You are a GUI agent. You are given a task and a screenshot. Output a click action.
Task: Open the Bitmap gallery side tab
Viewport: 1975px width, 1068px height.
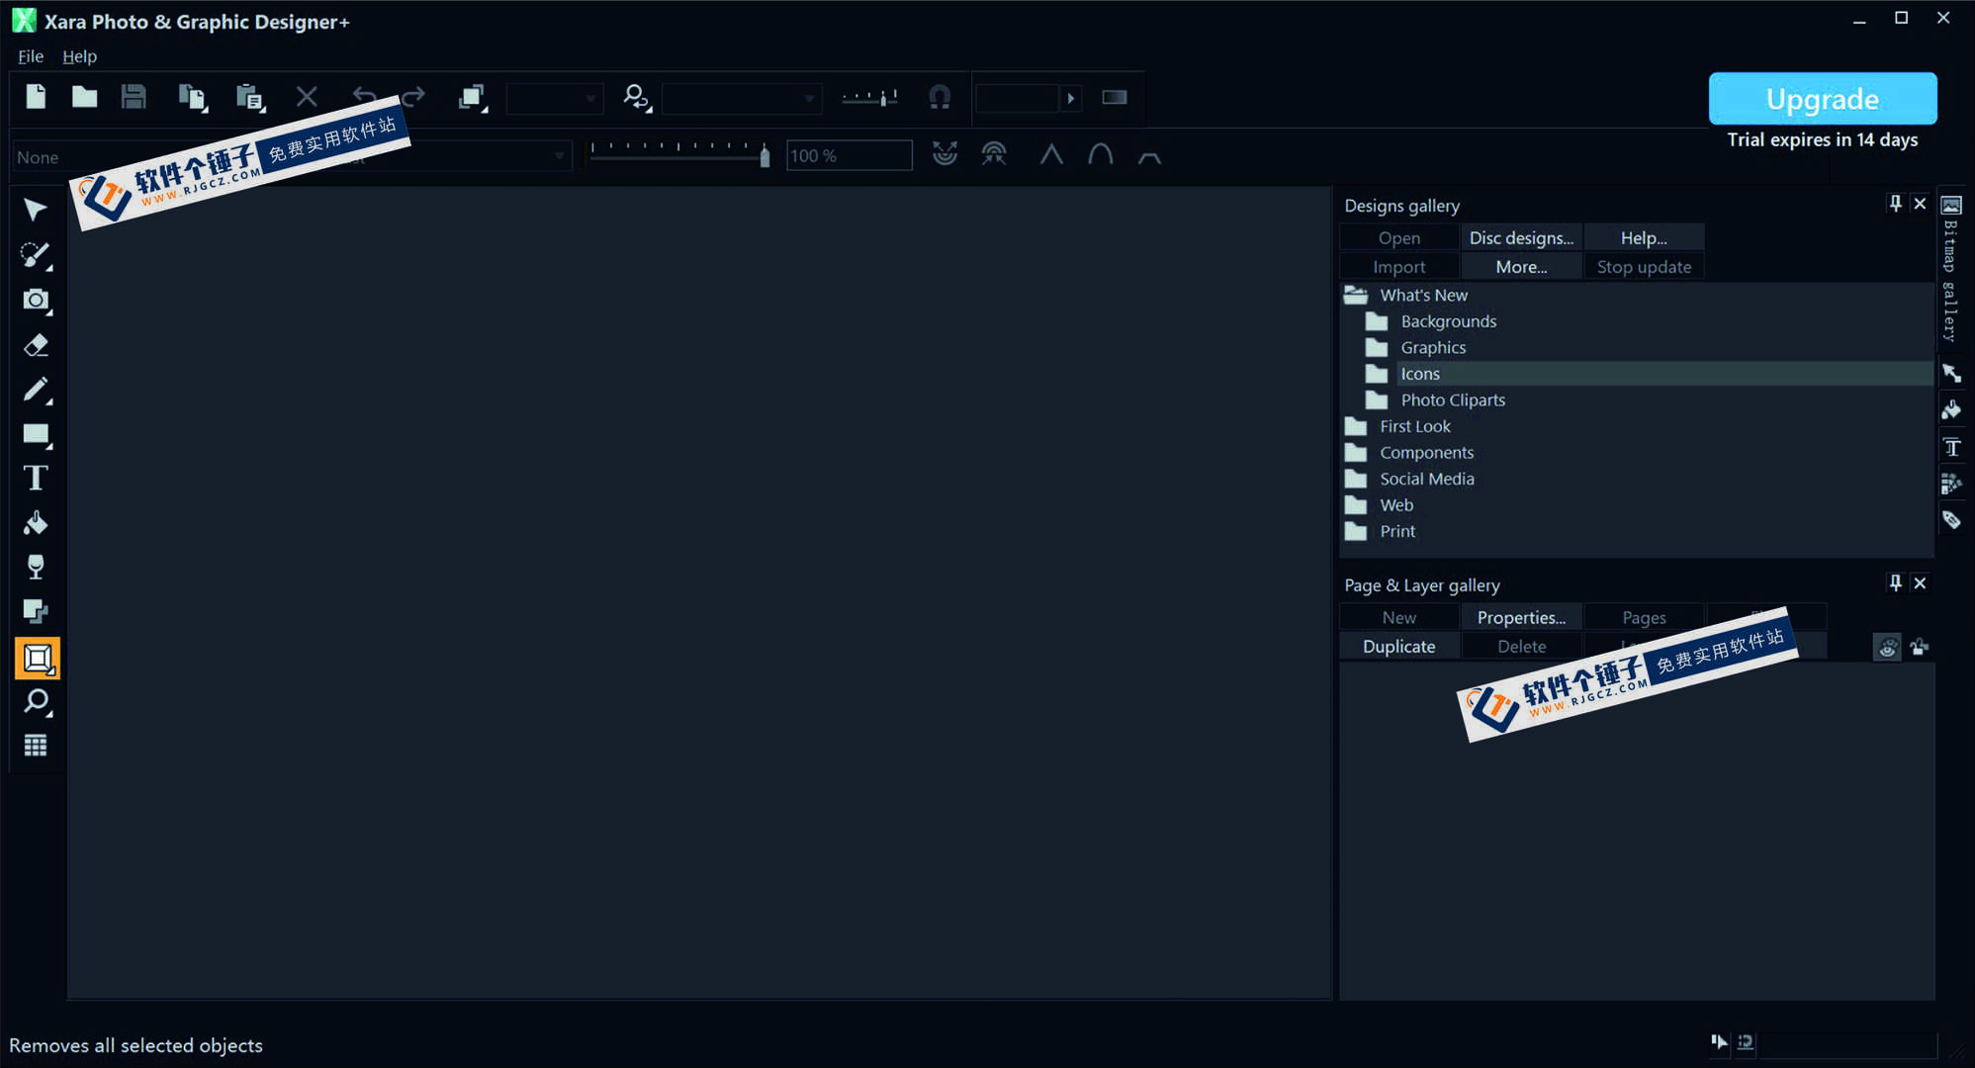coord(1950,269)
